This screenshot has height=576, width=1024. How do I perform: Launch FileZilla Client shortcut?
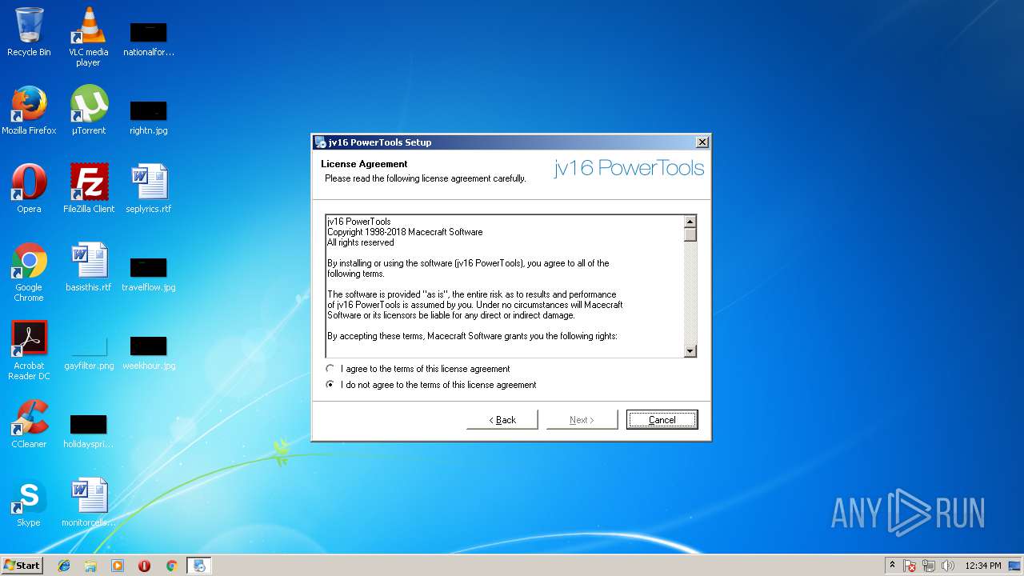89,189
